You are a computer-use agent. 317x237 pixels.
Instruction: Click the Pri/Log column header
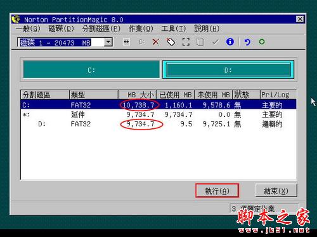pos(278,95)
